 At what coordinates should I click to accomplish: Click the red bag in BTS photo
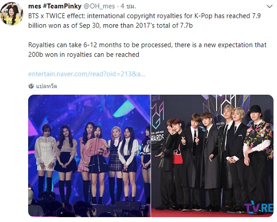(178, 156)
